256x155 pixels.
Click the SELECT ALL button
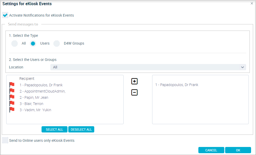(54, 129)
